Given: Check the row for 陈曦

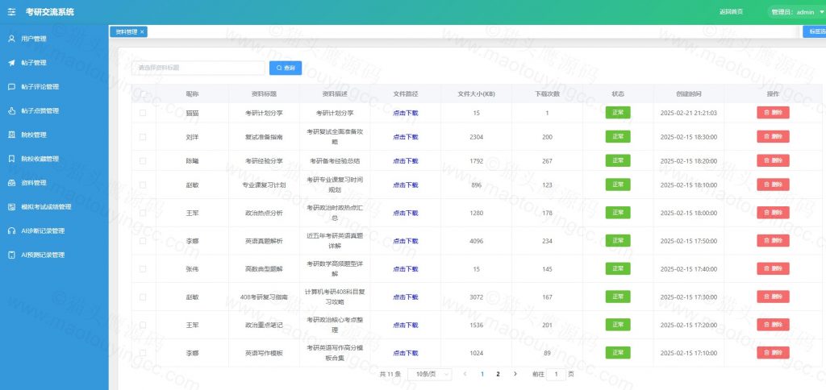Looking at the screenshot, I should 143,161.
